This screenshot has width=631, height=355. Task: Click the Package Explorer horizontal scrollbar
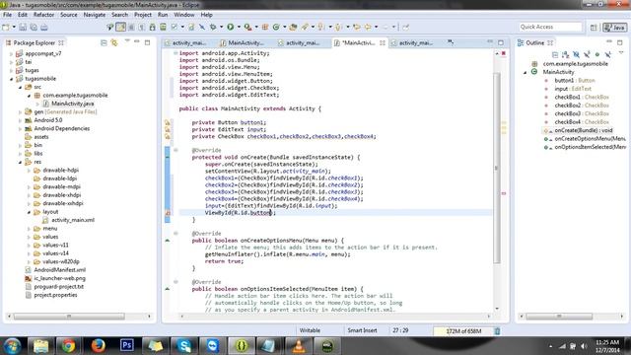[69, 317]
